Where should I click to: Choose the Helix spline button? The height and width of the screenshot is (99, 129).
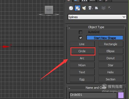pyautogui.click(x=111, y=72)
